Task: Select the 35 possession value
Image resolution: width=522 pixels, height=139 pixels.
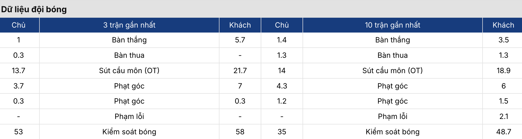Action: (282, 132)
